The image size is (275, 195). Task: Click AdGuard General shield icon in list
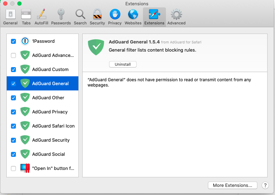pyautogui.click(x=25, y=84)
